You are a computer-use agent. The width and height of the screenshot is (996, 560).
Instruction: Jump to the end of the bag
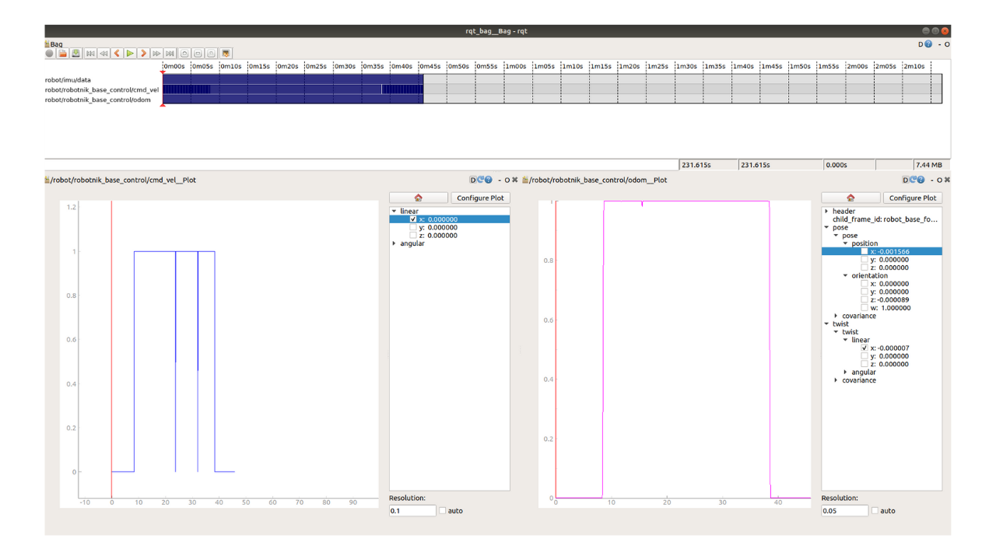coord(170,54)
